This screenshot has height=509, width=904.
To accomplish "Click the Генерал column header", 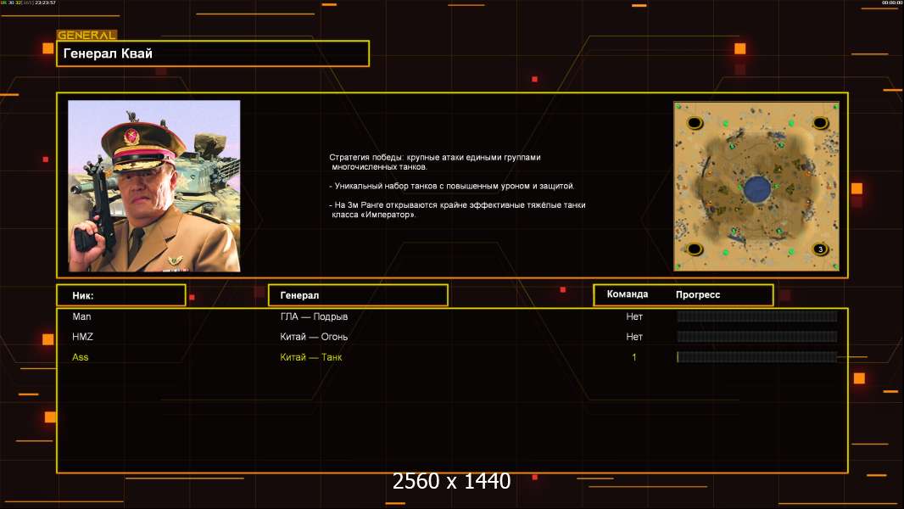I will [x=357, y=295].
